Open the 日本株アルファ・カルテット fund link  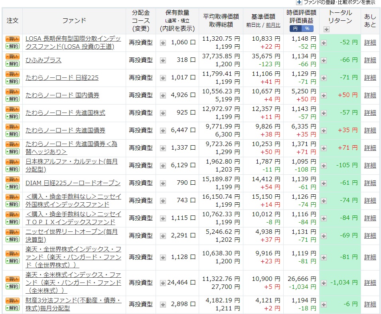[x=72, y=166]
